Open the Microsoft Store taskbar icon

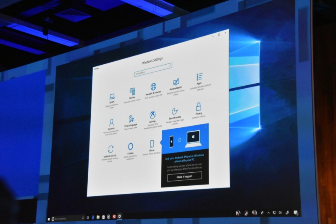103,217
